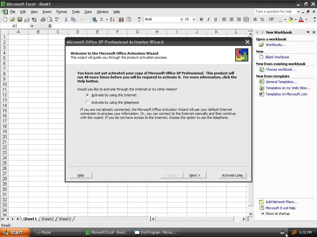Cut selection with the scissors icon
This screenshot has width=317, height=237.
click(66, 19)
